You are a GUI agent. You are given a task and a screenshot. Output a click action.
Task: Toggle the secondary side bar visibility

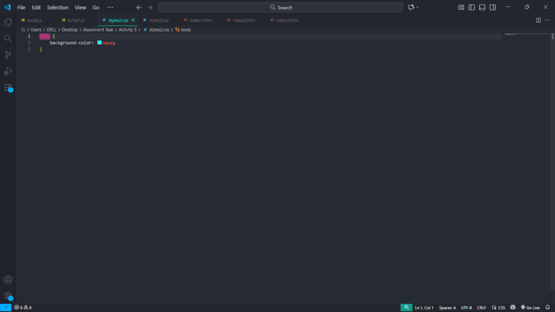[493, 8]
